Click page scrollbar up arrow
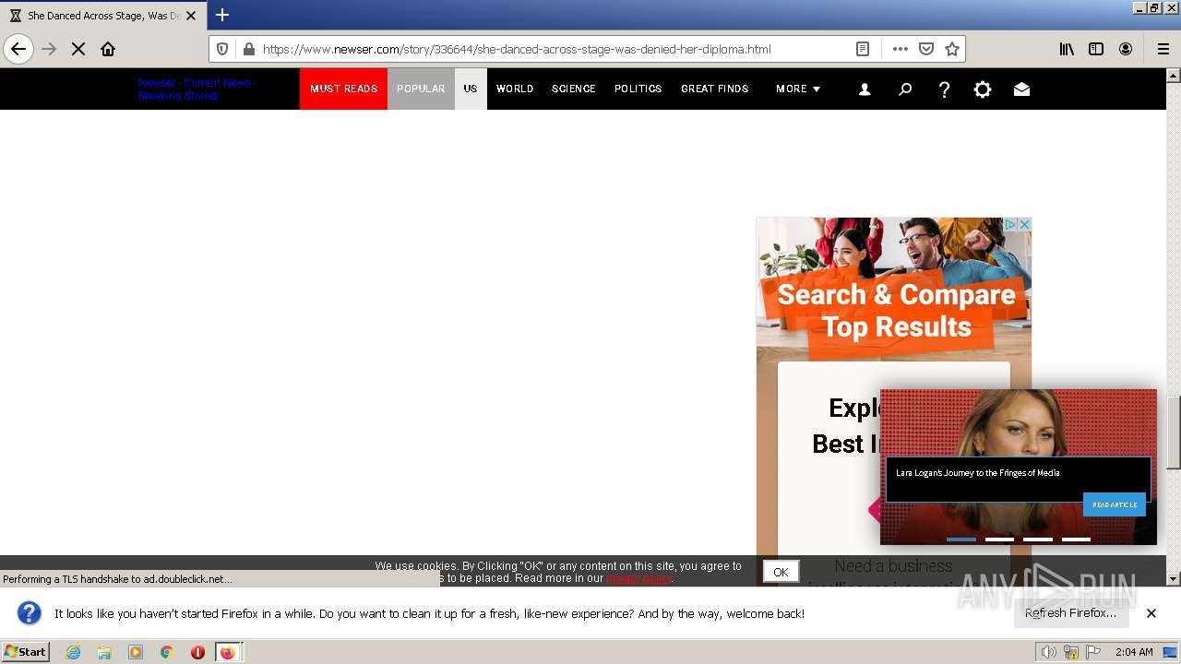 coord(1174,76)
